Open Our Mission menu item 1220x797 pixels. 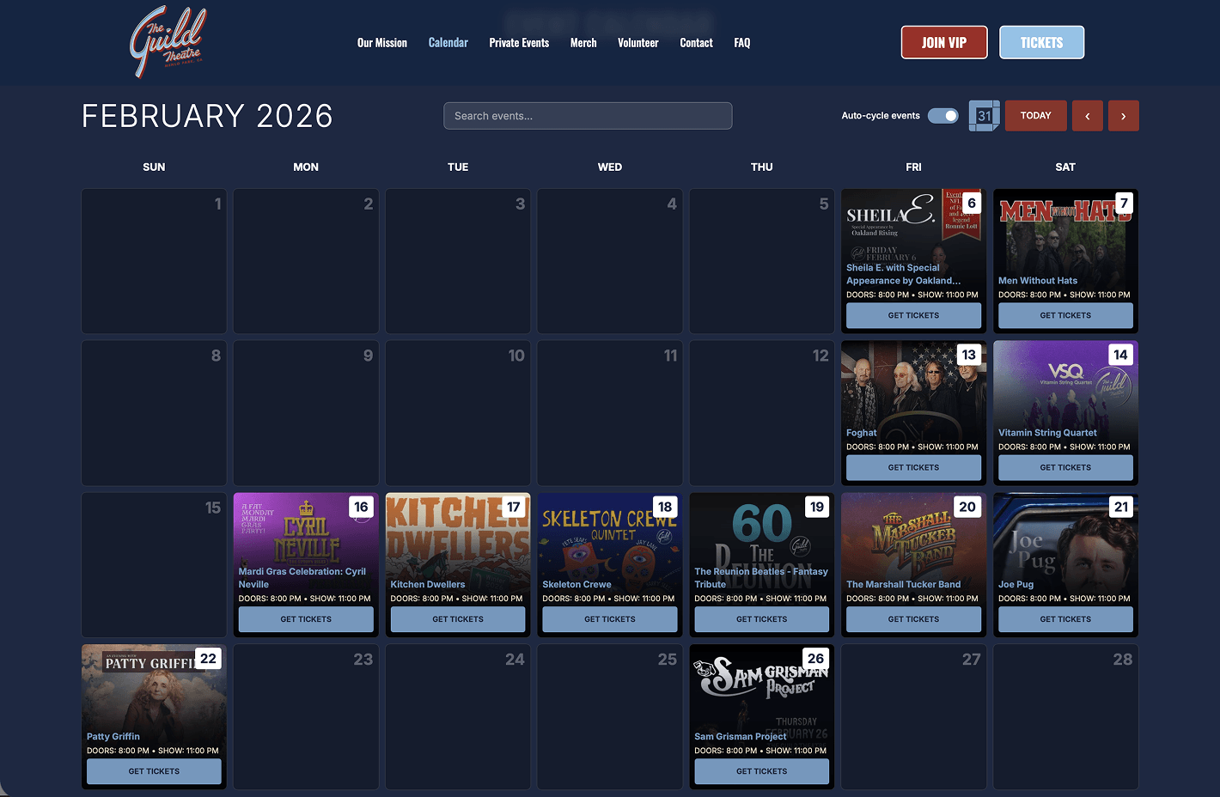click(x=382, y=43)
